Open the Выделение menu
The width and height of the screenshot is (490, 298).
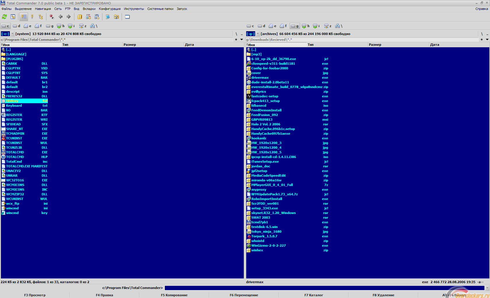coord(23,9)
